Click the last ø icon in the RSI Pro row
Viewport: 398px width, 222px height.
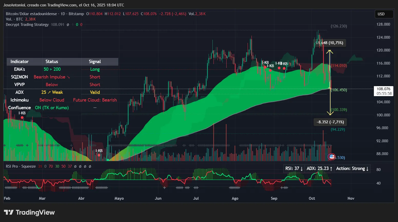tap(90, 166)
